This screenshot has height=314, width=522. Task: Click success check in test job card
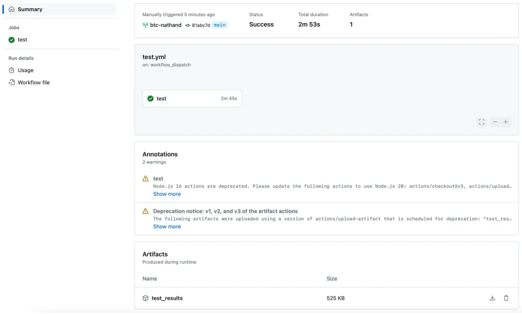(150, 98)
